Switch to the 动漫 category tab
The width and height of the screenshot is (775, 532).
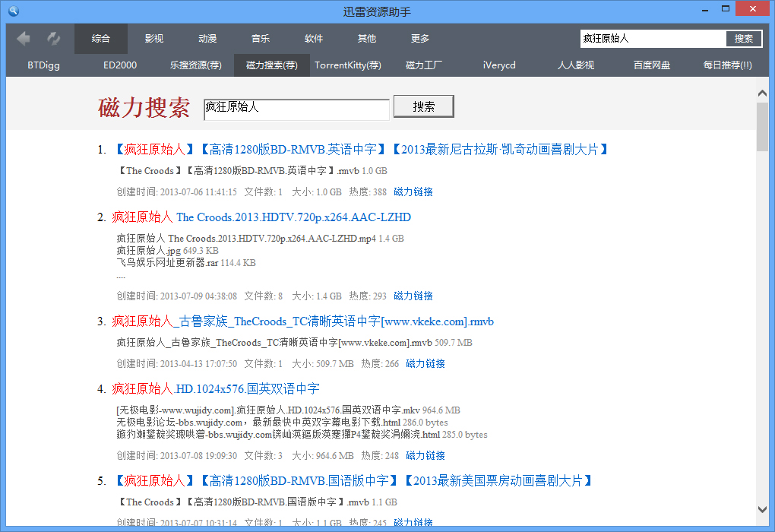pyautogui.click(x=207, y=37)
